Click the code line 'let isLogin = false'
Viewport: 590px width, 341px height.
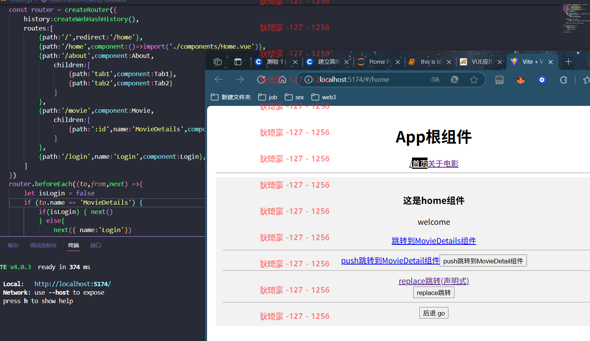[59, 193]
